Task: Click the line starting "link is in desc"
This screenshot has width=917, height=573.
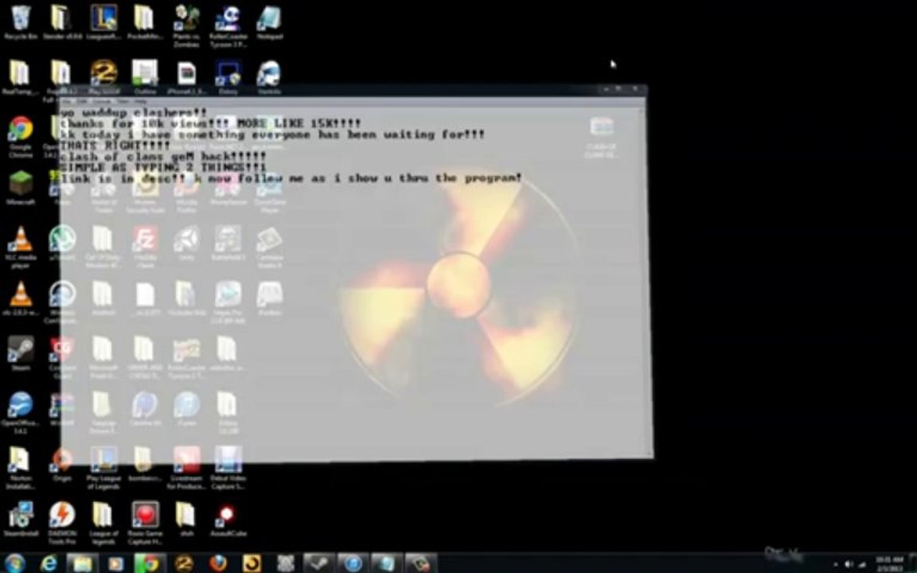Action: 291,177
